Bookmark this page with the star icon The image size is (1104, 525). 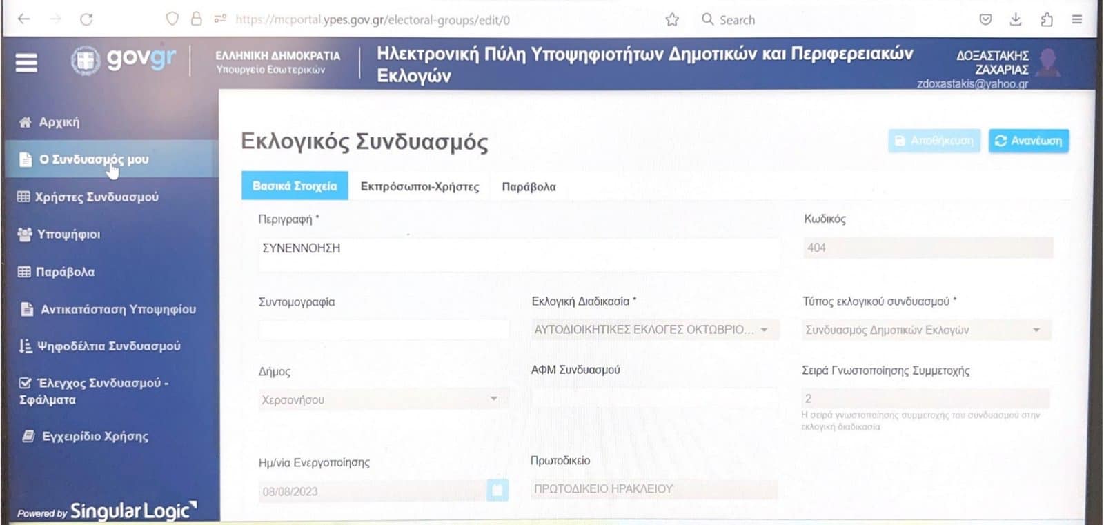(672, 19)
